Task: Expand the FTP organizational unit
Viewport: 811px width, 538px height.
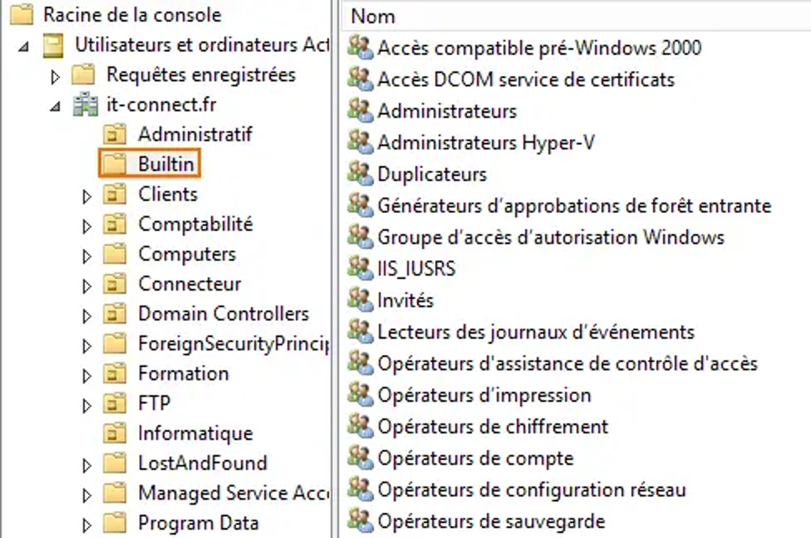Action: point(87,405)
